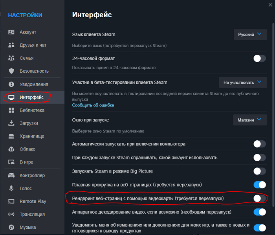Click the Notifications (Уведомления) alert icon
Image resolution: width=275 pixels, height=235 pixels.
click(x=11, y=84)
